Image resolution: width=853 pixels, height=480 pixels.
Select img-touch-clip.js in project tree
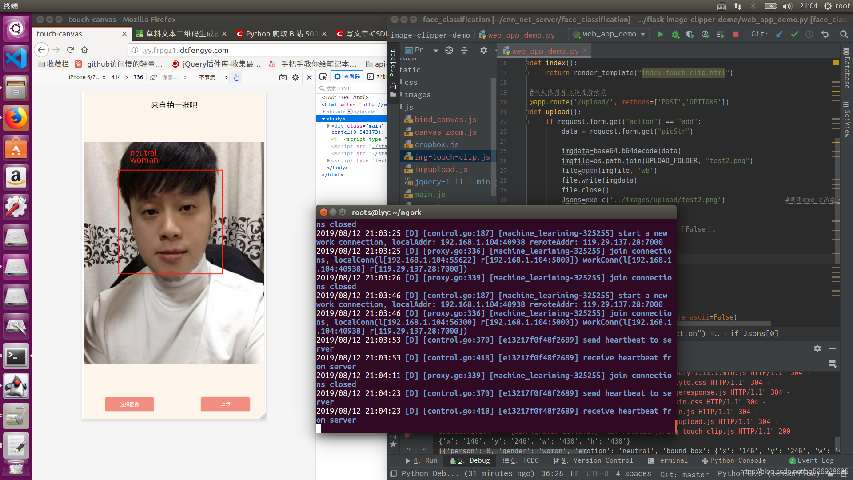[x=451, y=157]
